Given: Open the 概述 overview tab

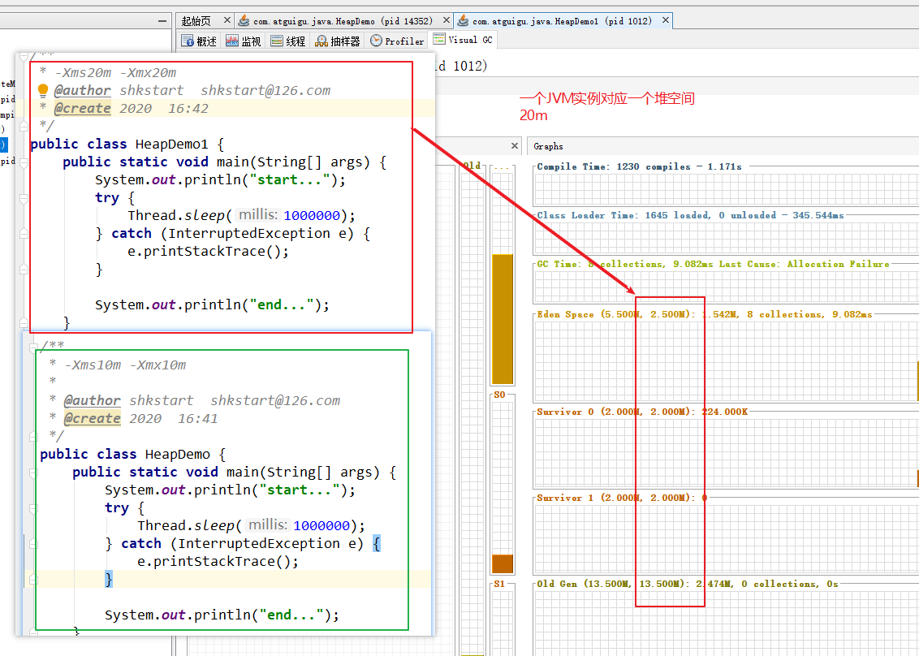Looking at the screenshot, I should [x=199, y=41].
